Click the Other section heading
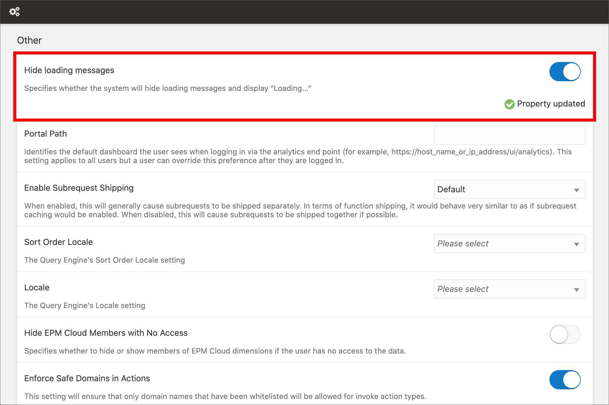 pos(29,40)
